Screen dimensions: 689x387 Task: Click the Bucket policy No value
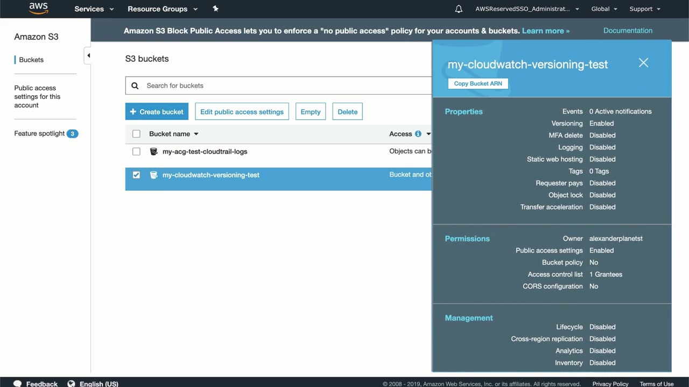594,262
